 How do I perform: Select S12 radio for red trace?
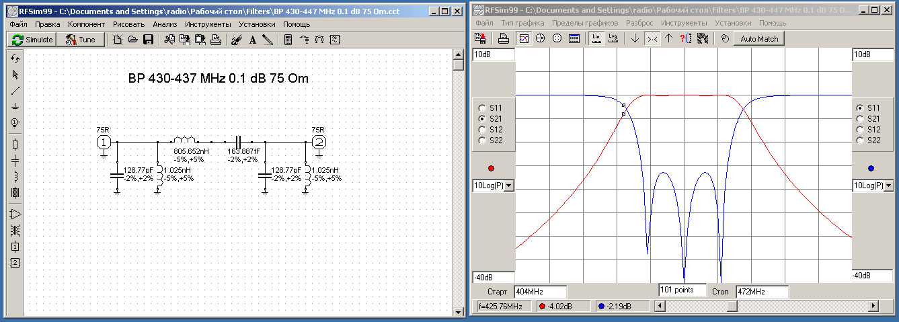(481, 129)
